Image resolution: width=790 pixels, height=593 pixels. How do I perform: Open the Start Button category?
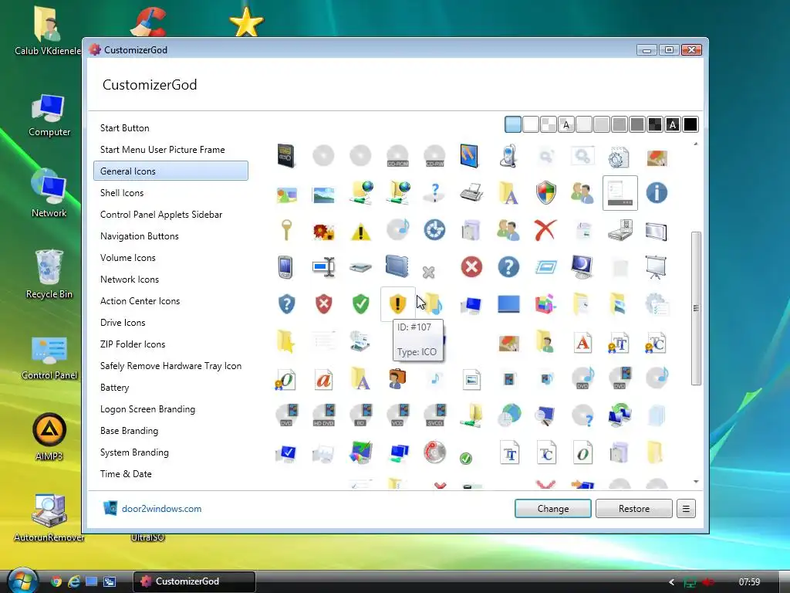tap(124, 128)
